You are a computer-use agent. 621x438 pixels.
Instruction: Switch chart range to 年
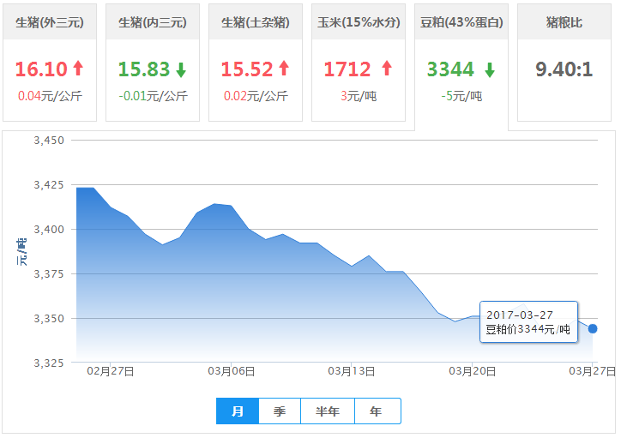click(x=377, y=411)
